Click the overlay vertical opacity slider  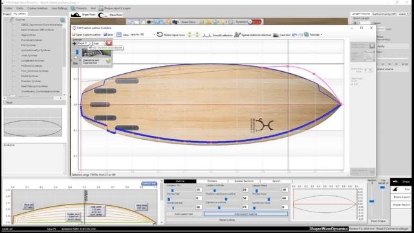click(x=77, y=52)
